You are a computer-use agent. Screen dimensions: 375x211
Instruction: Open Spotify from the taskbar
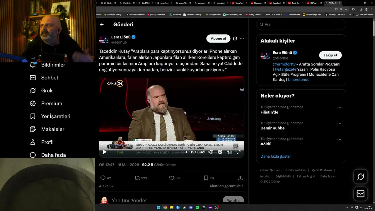pyautogui.click(x=197, y=207)
